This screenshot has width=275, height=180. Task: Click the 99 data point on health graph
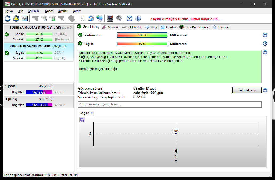tap(176, 133)
